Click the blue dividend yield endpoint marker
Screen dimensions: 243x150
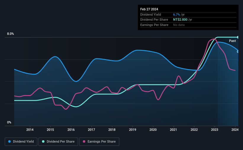click(x=238, y=52)
